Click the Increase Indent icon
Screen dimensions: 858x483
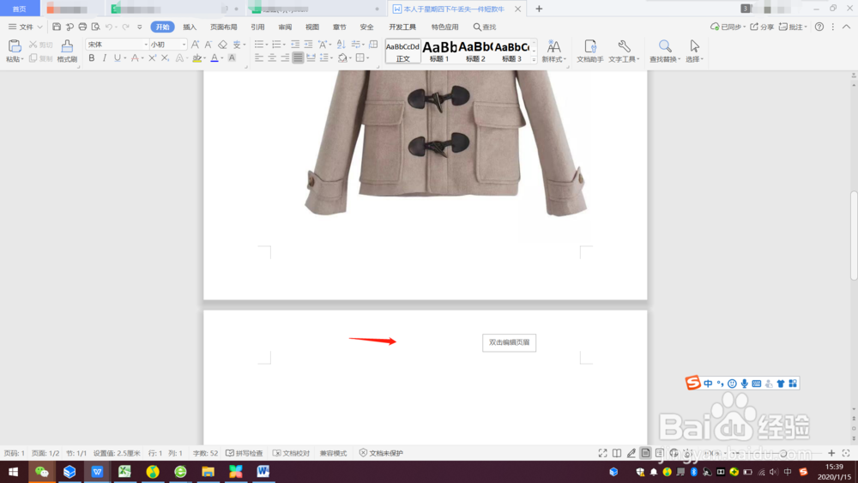click(308, 45)
